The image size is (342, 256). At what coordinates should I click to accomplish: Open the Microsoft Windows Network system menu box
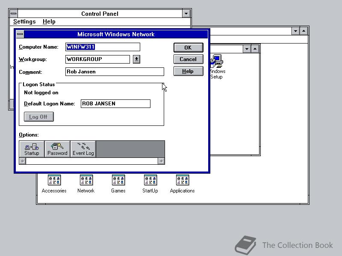tap(20, 34)
